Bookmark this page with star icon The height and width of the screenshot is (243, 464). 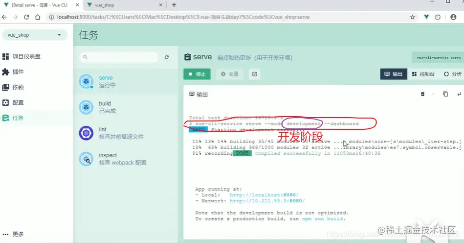(413, 17)
